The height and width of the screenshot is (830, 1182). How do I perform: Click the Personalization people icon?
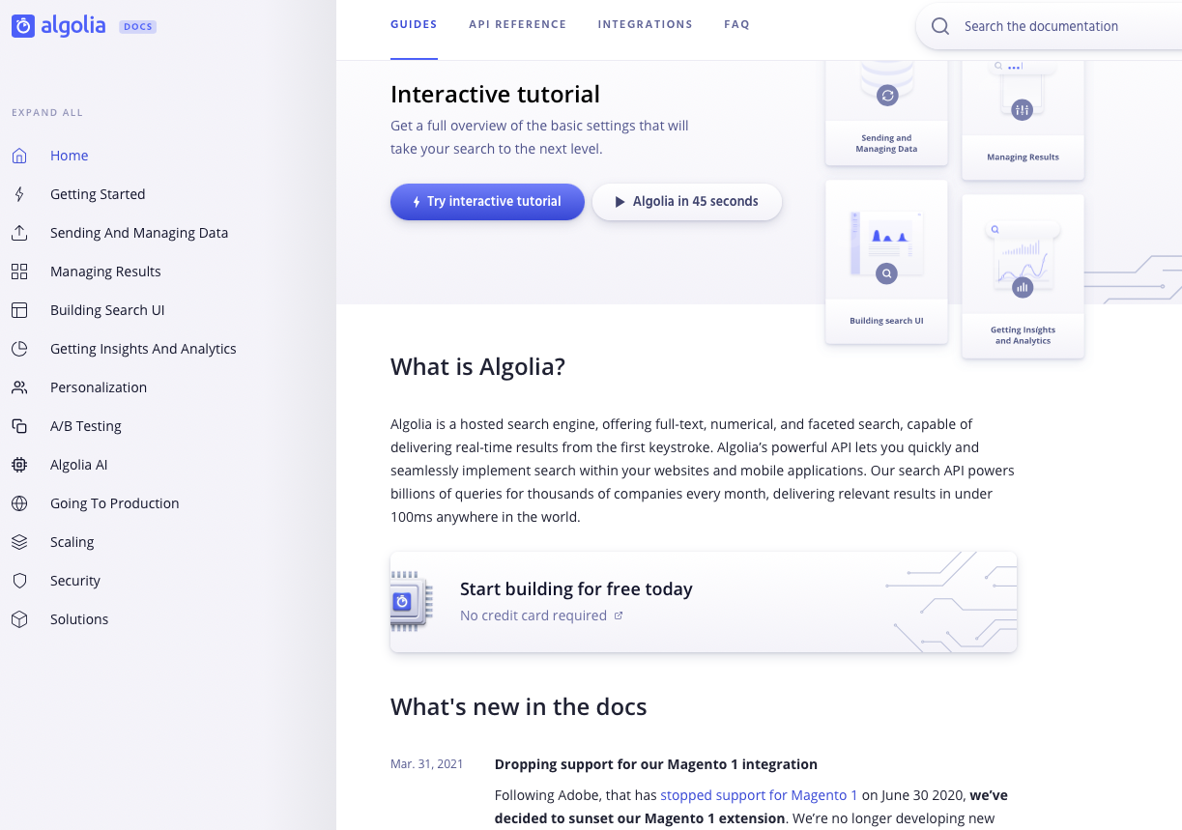tap(19, 387)
